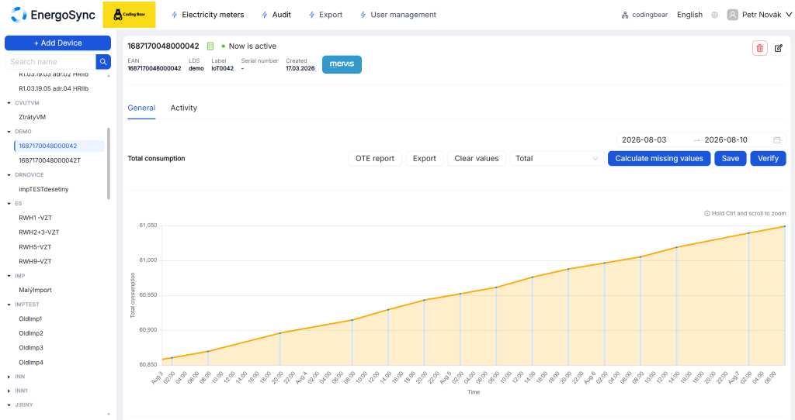
Task: Open the Total dropdown selector
Action: click(557, 158)
